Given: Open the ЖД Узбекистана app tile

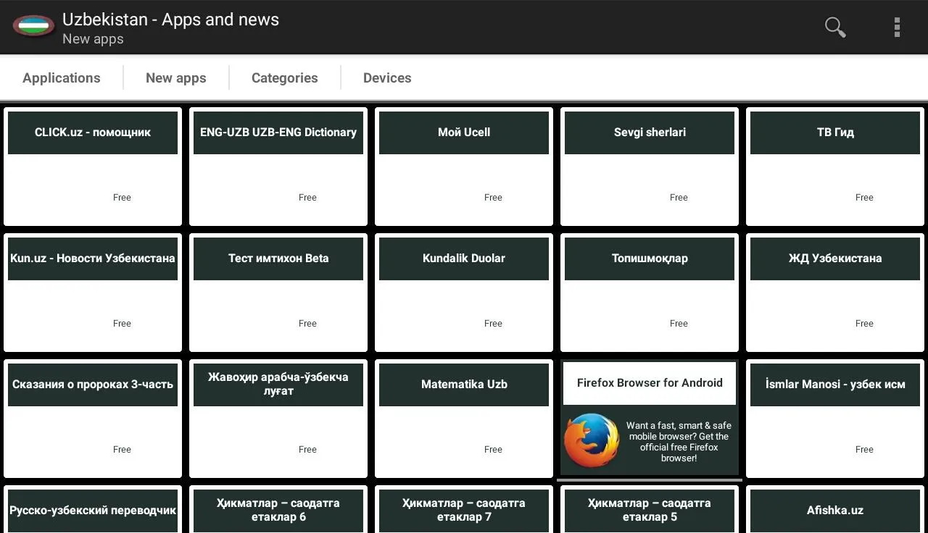Looking at the screenshot, I should (835, 293).
